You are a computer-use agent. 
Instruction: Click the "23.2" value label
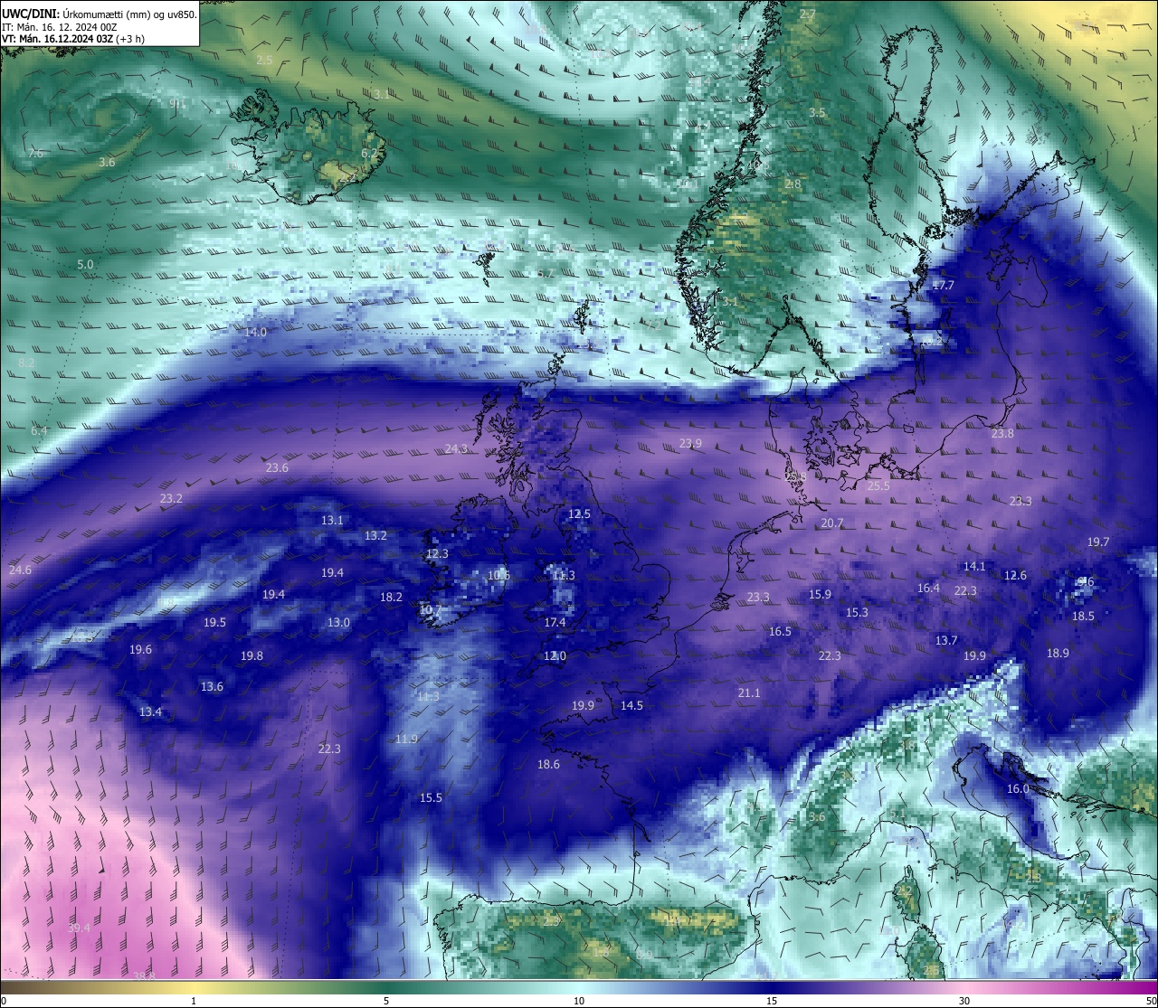pyautogui.click(x=171, y=498)
